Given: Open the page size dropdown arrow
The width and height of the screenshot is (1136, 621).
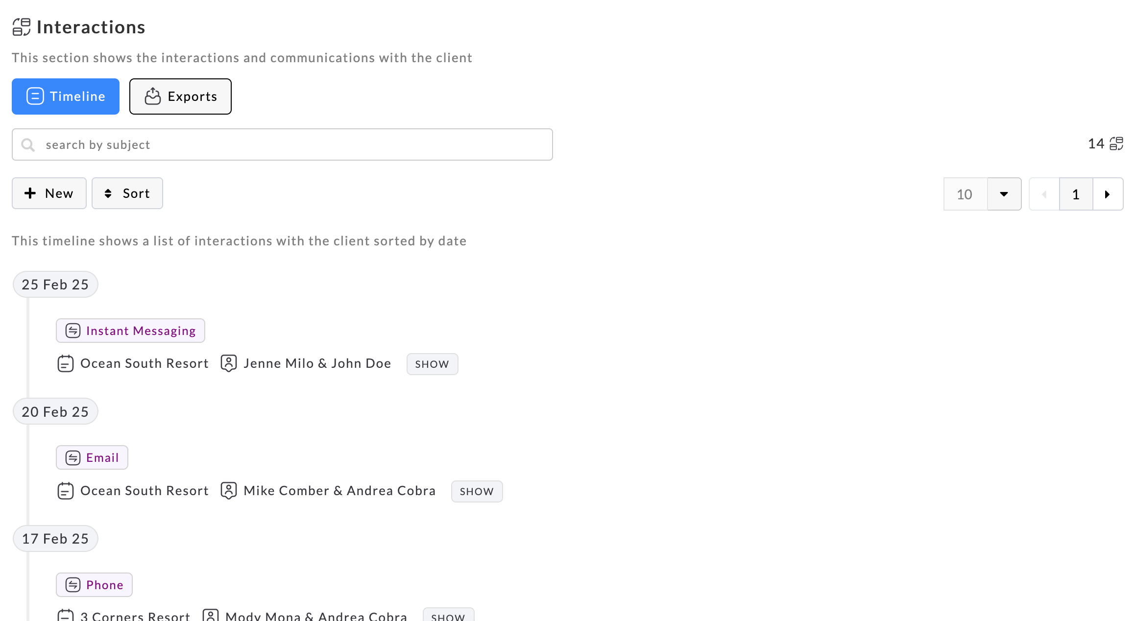Looking at the screenshot, I should click(1004, 194).
